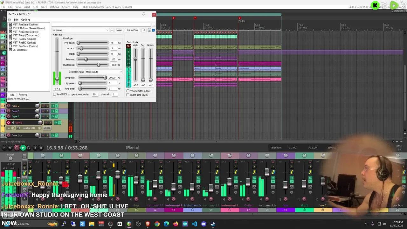The width and height of the screenshot is (407, 229).
Task: Go to project start transport button
Action: click(4, 148)
